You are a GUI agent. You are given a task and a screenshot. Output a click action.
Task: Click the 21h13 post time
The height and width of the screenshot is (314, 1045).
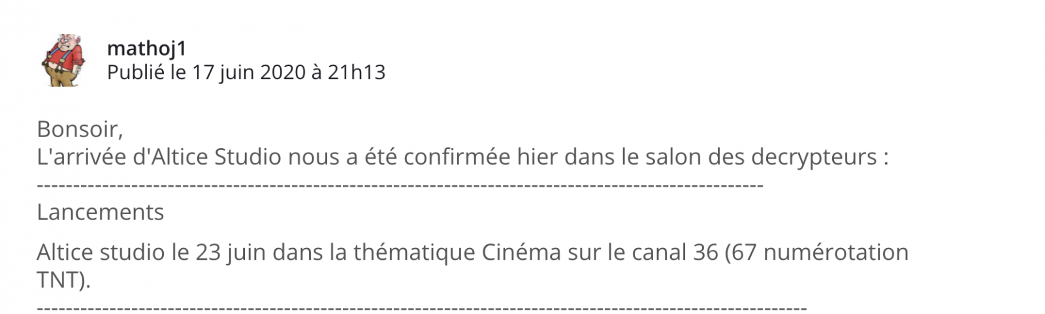pyautogui.click(x=356, y=72)
